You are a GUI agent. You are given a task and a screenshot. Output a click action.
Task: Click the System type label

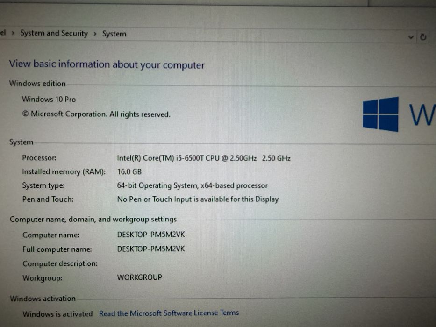coord(43,185)
